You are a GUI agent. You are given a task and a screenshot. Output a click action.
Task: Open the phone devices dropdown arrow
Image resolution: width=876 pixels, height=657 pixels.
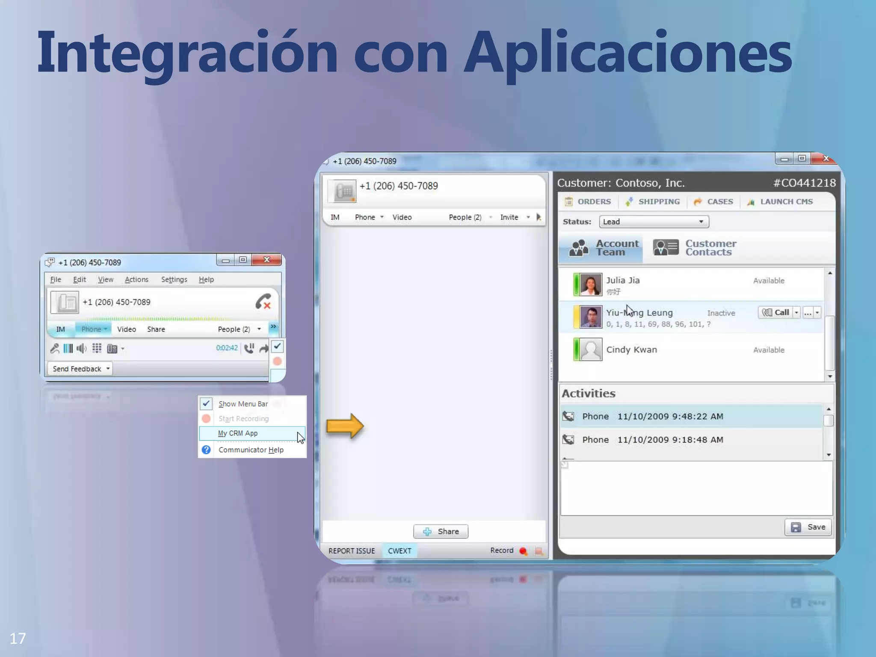tap(123, 349)
